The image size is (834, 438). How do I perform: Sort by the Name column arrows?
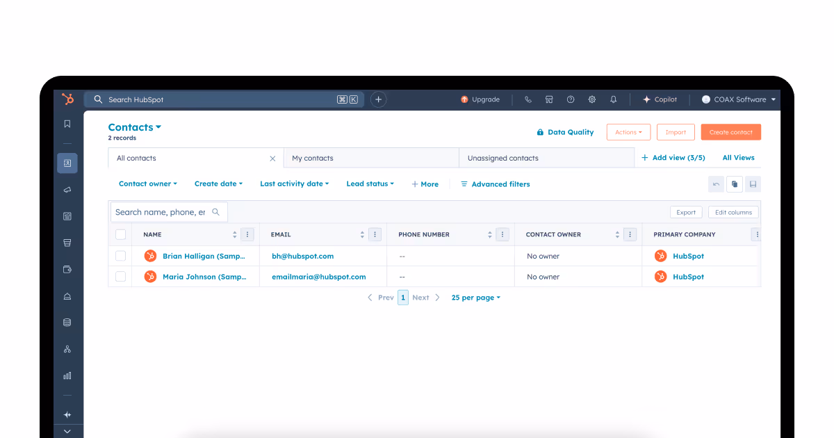(235, 235)
